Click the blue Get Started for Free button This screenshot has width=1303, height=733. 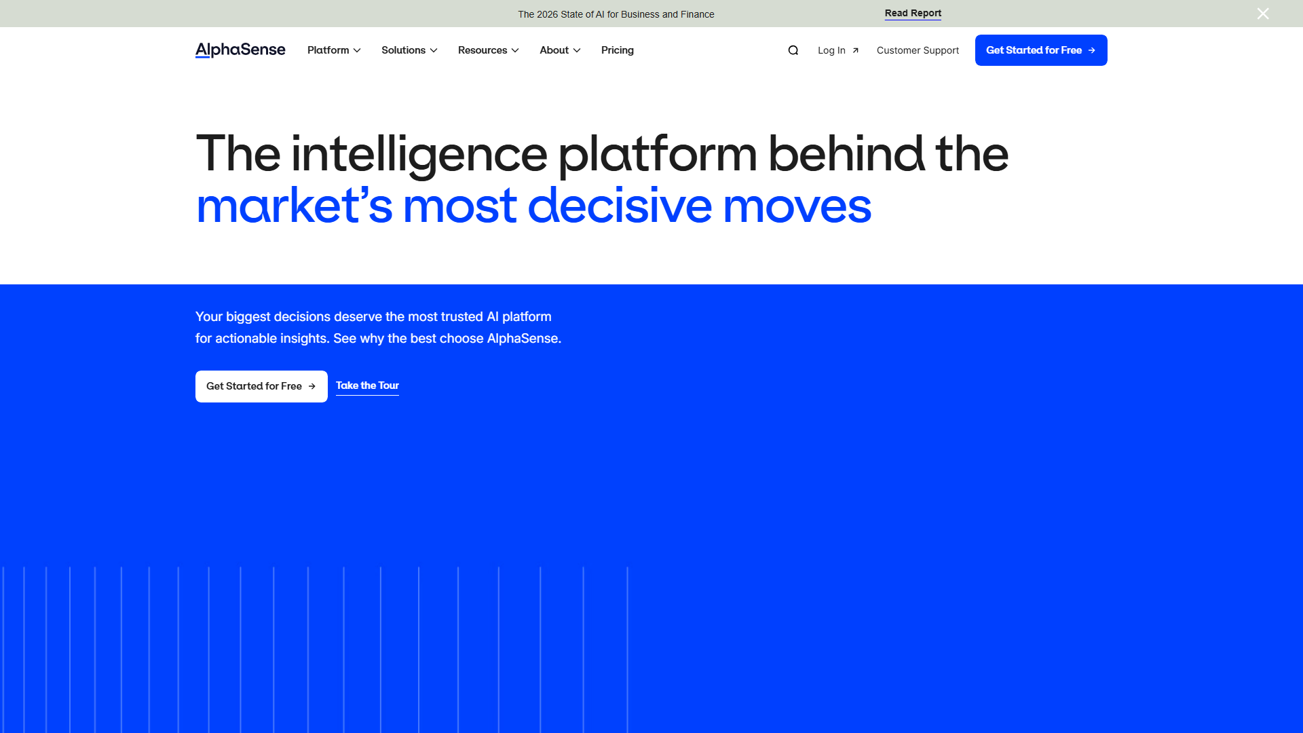click(x=1041, y=50)
